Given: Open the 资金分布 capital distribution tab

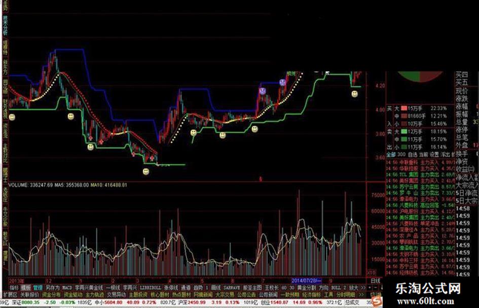Looking at the screenshot, I should (51, 295).
